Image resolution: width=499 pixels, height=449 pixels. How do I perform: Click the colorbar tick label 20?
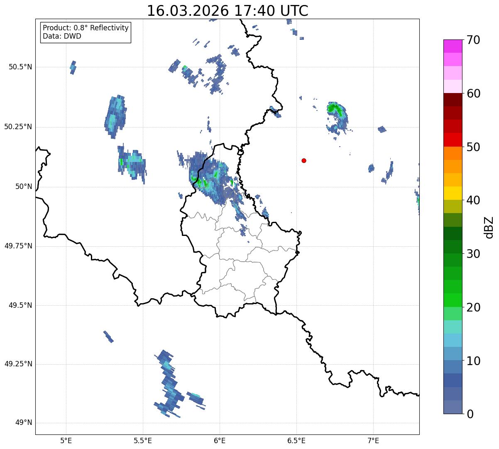[x=473, y=307]
